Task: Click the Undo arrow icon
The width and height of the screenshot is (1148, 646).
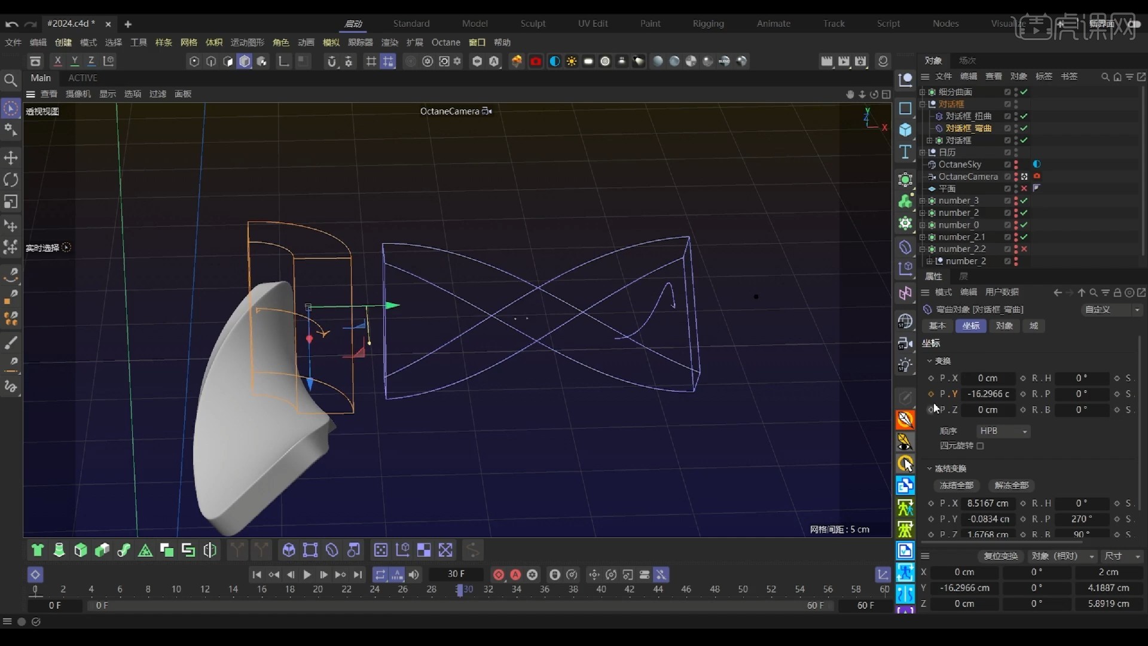Action: (11, 24)
